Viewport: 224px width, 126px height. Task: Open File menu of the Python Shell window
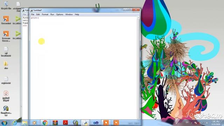pyautogui.click(x=24, y=14)
